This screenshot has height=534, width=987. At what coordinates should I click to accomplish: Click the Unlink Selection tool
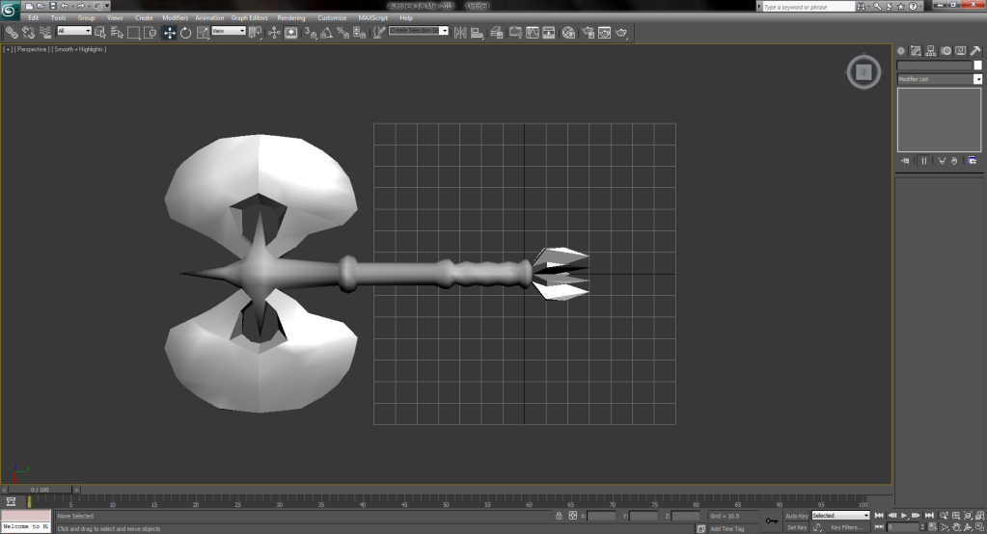point(28,33)
